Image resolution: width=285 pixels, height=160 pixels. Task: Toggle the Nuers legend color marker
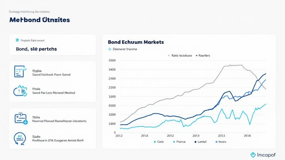[x=216, y=142]
